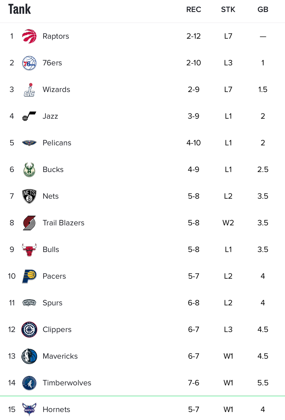Image resolution: width=285 pixels, height=420 pixels.
Task: Open the Wizards logo
Action: pos(29,90)
